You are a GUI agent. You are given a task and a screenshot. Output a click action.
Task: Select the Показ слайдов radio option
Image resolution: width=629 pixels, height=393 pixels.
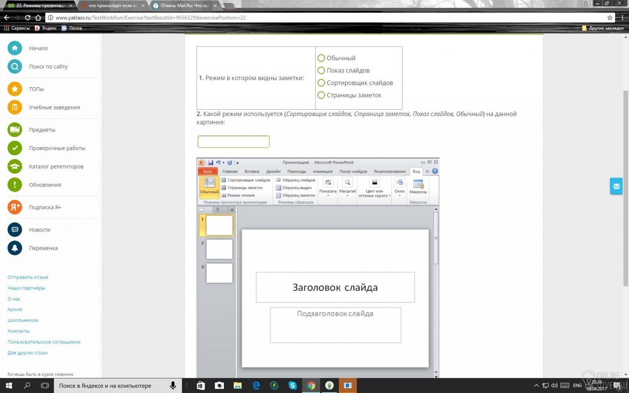[x=321, y=70]
